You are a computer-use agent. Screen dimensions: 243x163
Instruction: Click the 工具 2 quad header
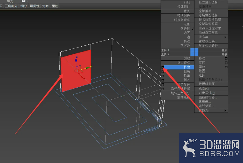pos(165,54)
